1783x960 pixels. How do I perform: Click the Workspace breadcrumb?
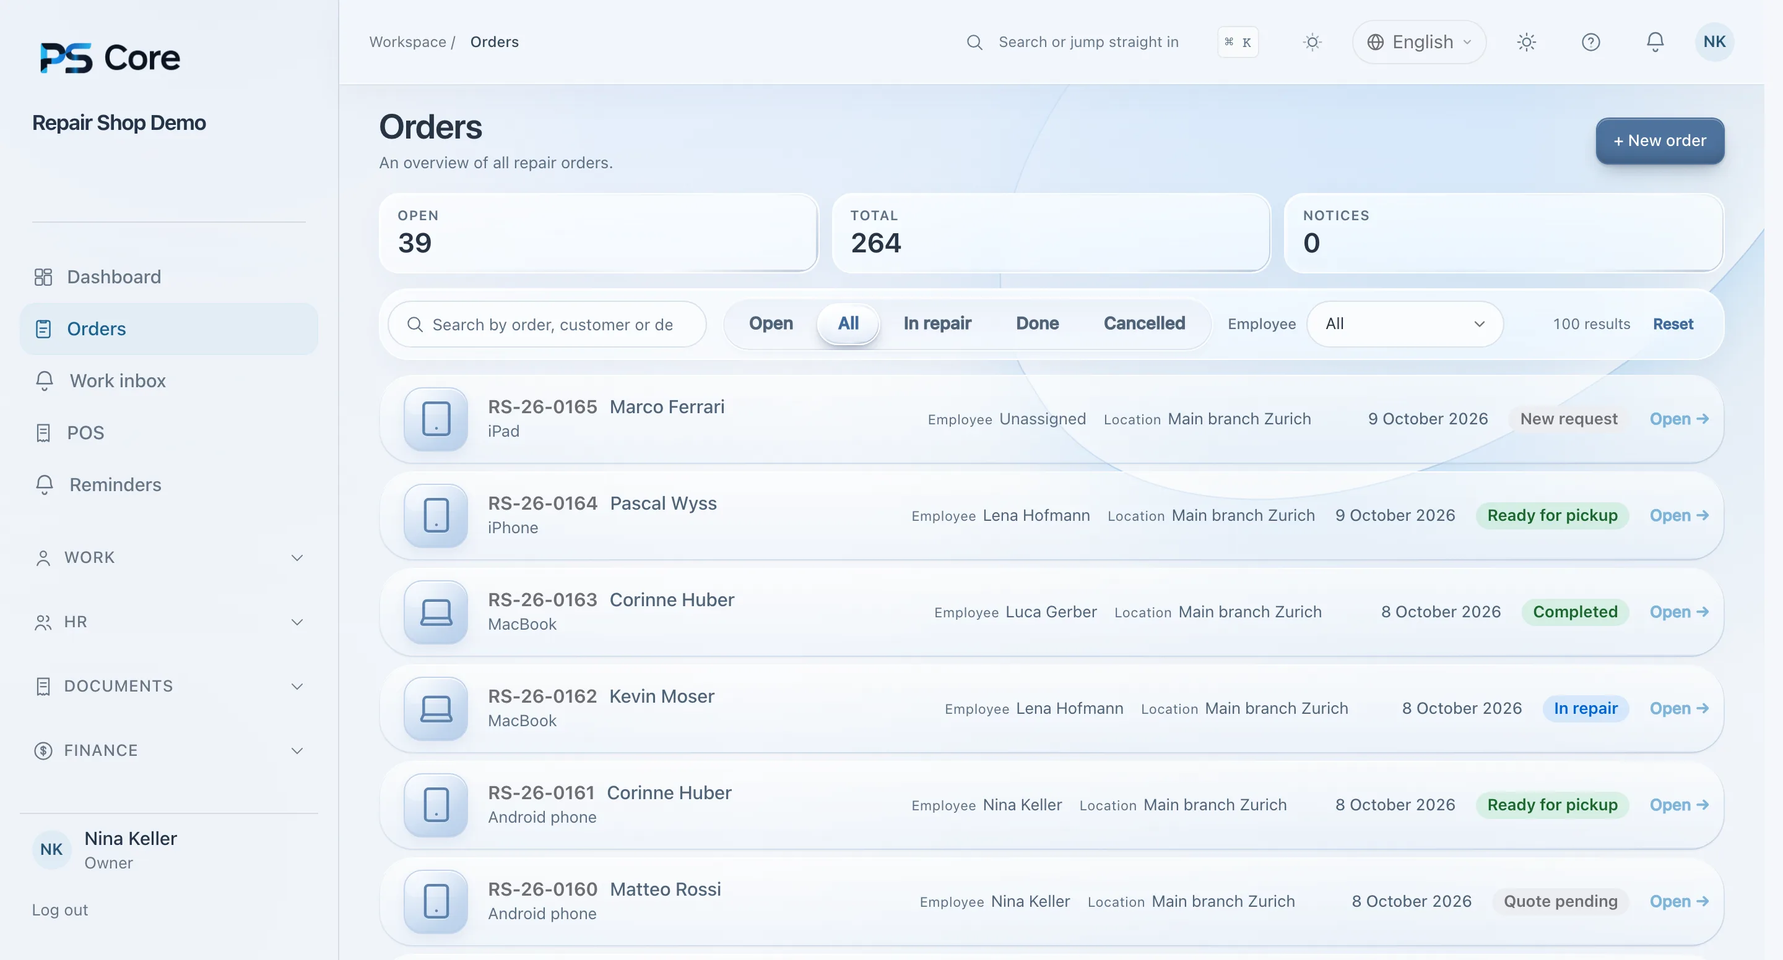click(407, 42)
